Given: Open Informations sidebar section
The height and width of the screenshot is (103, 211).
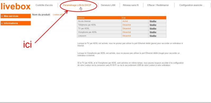Looking at the screenshot, I should 16,23.
